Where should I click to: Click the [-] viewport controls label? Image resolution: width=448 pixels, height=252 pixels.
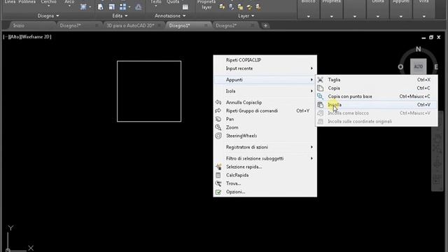pos(6,37)
